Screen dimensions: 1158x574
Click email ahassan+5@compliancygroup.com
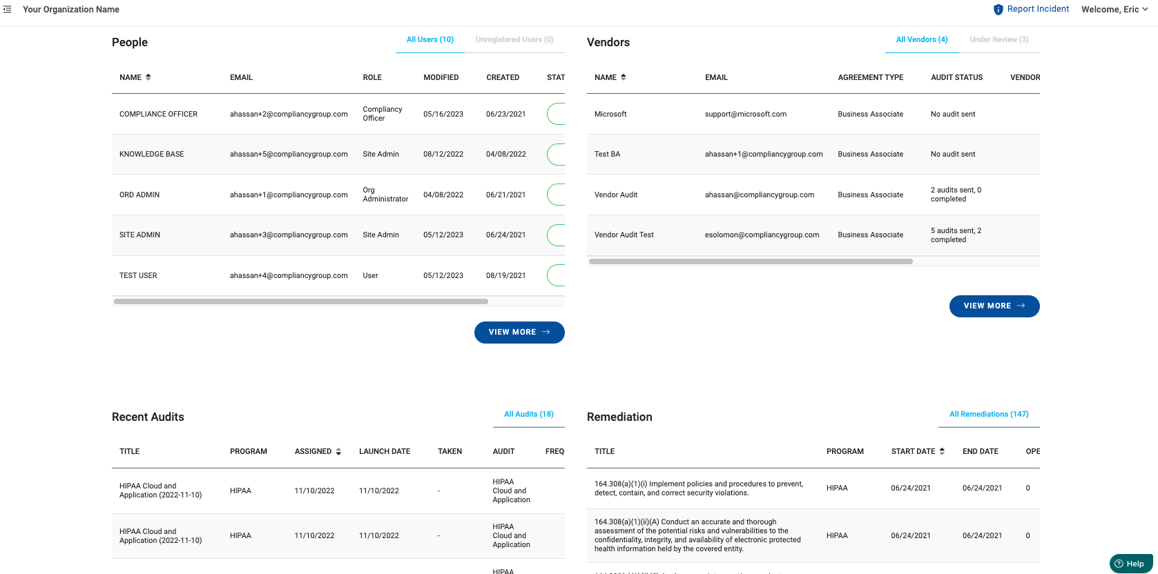click(x=289, y=154)
